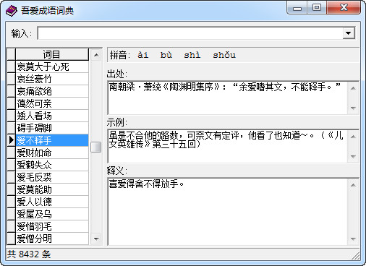366x266 pixels.
Task: Click the 出处 box scroll up arrow
Action: (353, 88)
